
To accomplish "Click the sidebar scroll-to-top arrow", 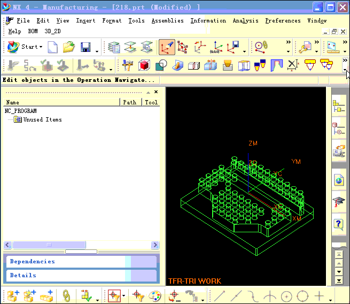I will (339, 254).
